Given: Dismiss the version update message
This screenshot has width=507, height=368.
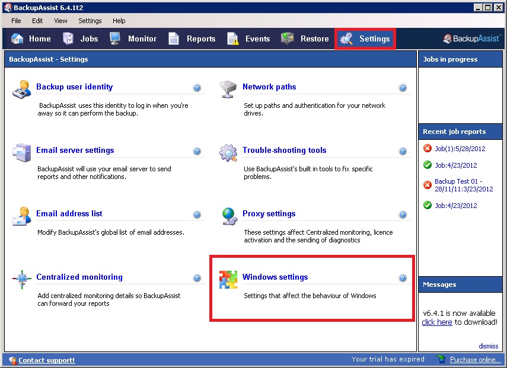Looking at the screenshot, I should tap(489, 346).
